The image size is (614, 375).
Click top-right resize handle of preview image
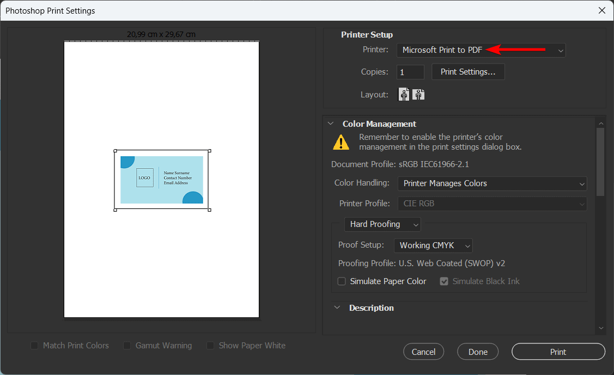click(210, 151)
